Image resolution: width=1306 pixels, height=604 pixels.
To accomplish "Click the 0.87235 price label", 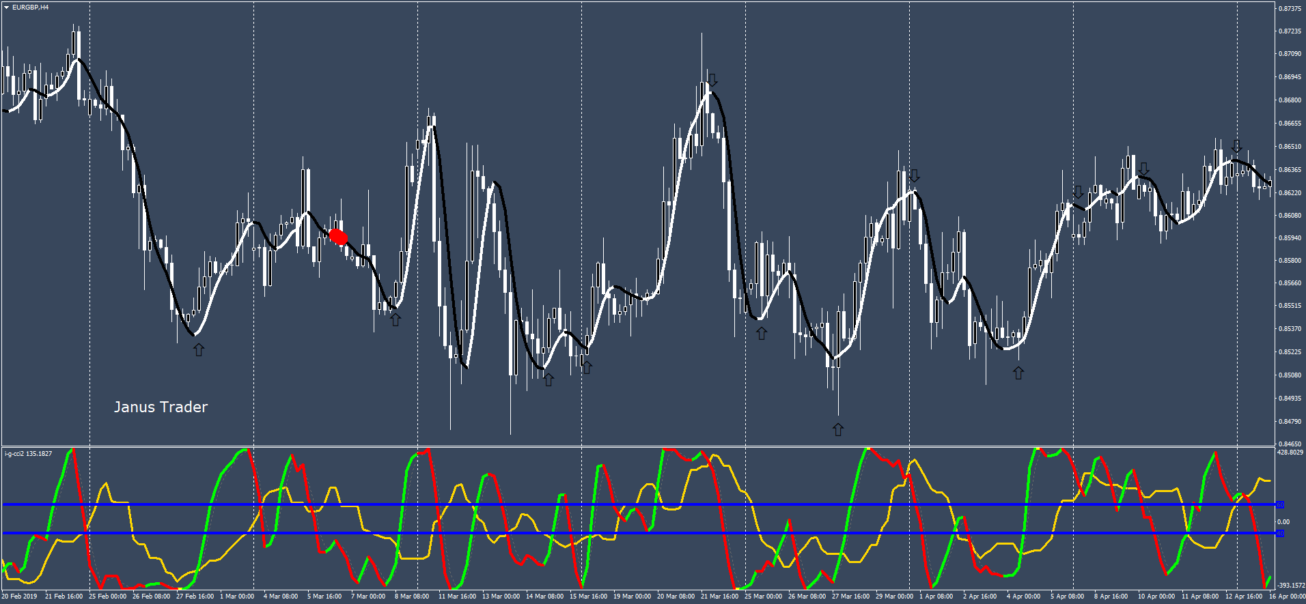I will (1290, 31).
